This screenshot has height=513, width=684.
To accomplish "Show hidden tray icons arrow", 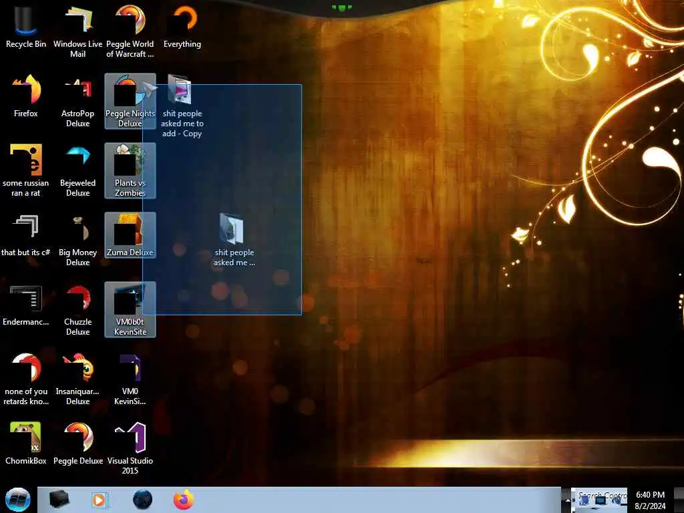I will [568, 500].
